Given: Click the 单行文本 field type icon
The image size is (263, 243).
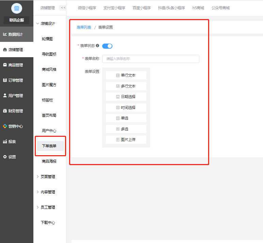Looking at the screenshot, I should 118,76.
